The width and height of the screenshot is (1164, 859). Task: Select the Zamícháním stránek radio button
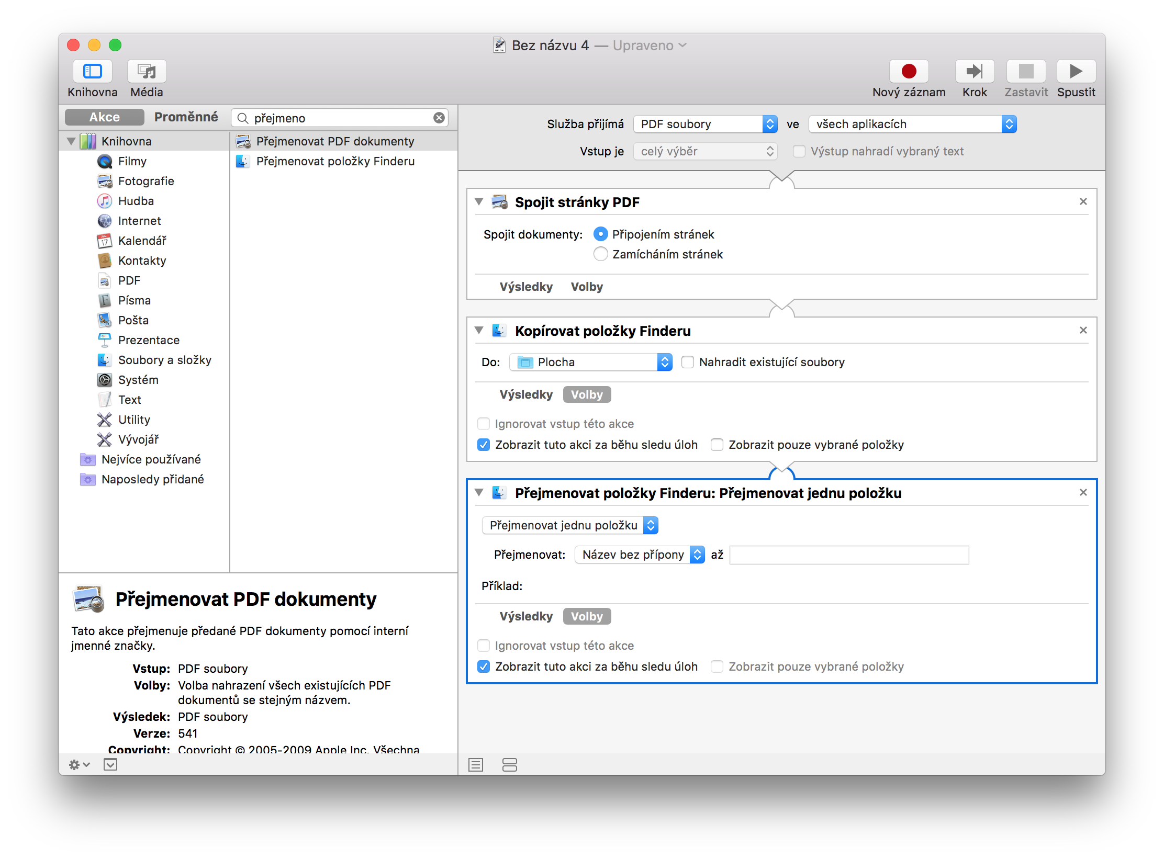coord(601,254)
